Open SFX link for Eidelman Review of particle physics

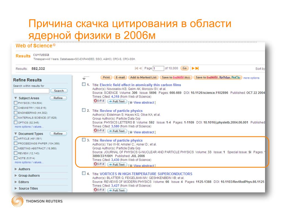99,131
